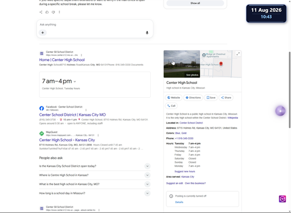Open Center School District | Kansas City MO link
This screenshot has width=291, height=213.
point(72,115)
